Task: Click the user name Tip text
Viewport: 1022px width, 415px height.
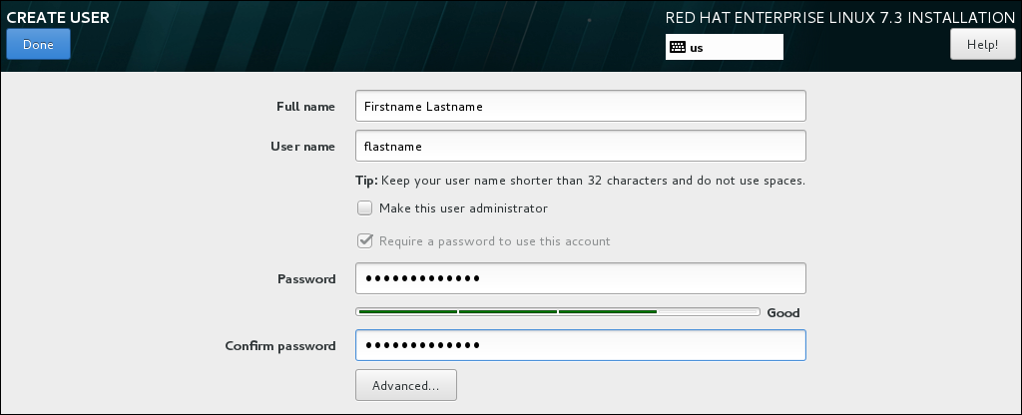Action: [x=580, y=181]
